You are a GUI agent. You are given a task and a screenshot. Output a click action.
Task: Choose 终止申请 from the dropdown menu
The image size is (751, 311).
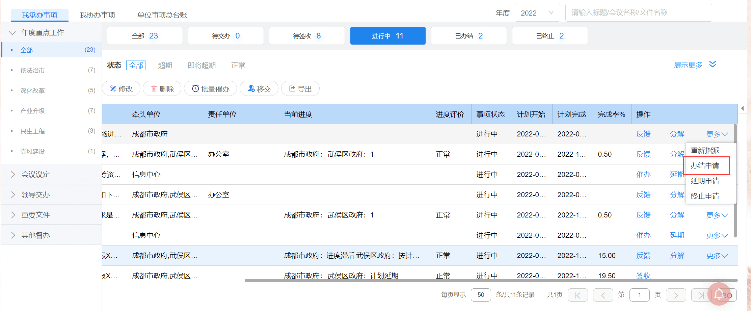point(705,196)
